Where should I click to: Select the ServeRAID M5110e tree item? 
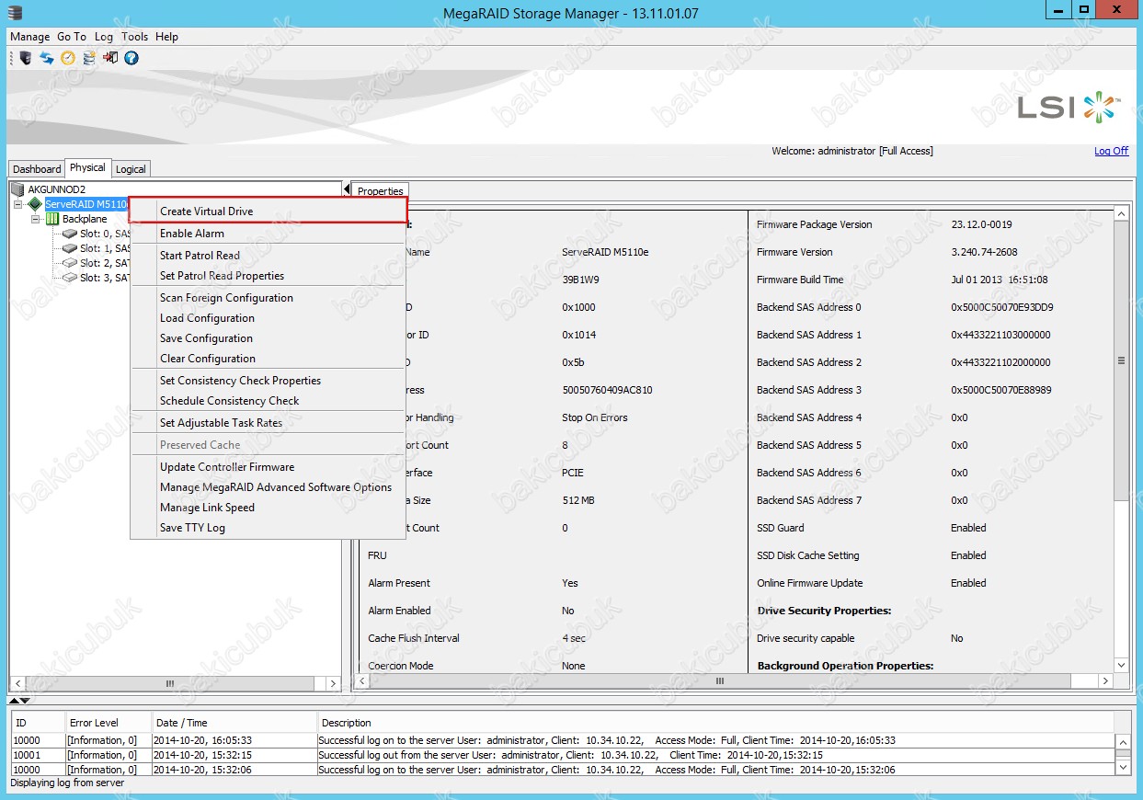86,204
